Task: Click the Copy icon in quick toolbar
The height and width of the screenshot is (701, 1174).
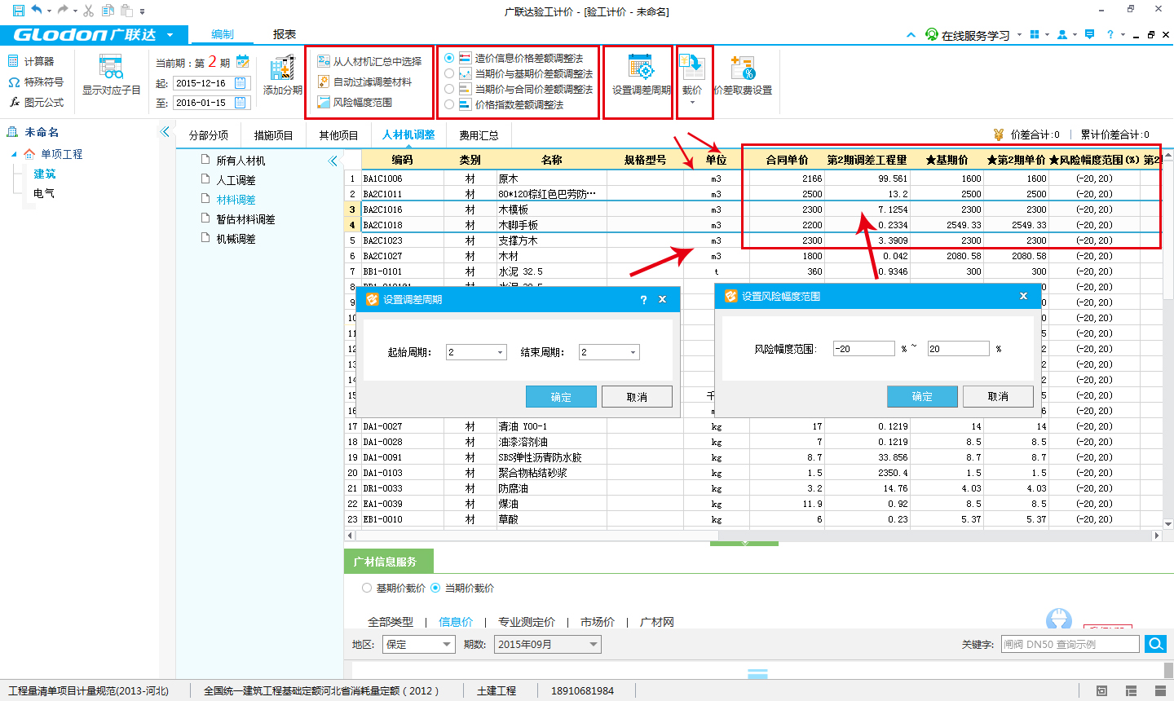Action: point(108,11)
